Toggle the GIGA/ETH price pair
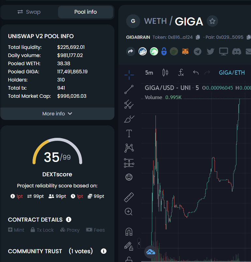Viewport: 251px width, 262px height. pos(232,73)
